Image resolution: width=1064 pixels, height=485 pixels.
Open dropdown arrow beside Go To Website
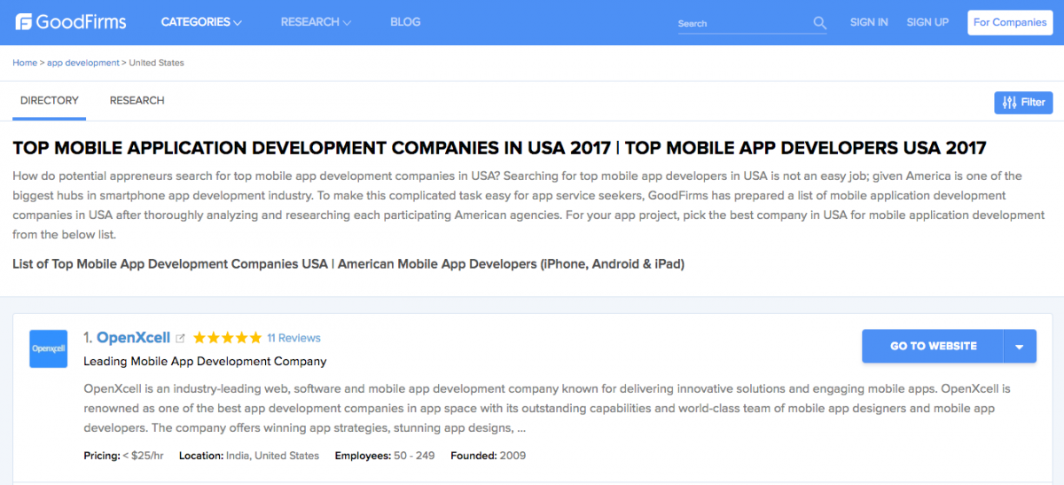click(x=1020, y=347)
